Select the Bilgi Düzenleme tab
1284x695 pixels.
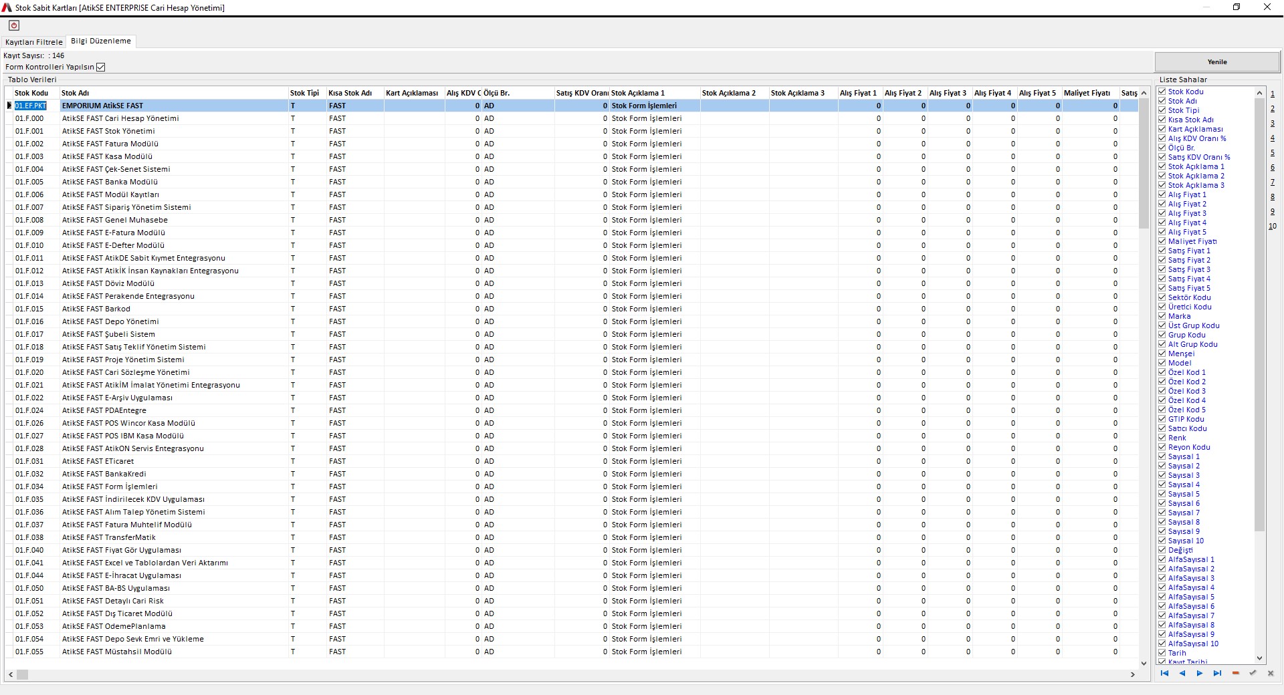click(x=101, y=41)
